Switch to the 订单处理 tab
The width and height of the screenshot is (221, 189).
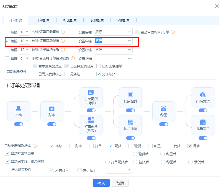(16, 20)
